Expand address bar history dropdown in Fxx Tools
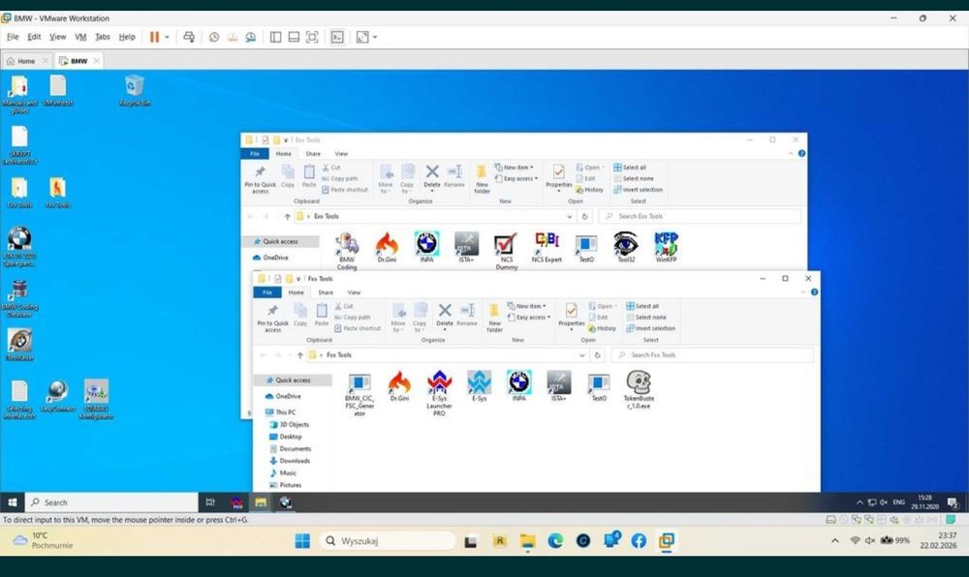The image size is (969, 577). pos(581,355)
